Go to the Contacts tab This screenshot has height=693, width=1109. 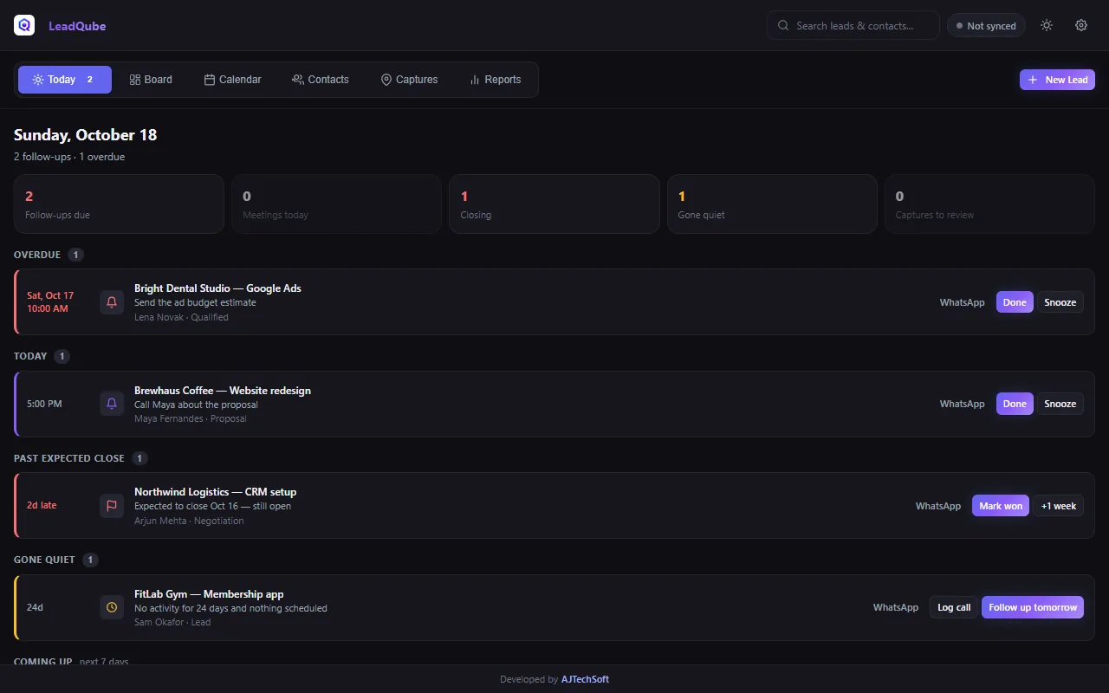pyautogui.click(x=321, y=80)
